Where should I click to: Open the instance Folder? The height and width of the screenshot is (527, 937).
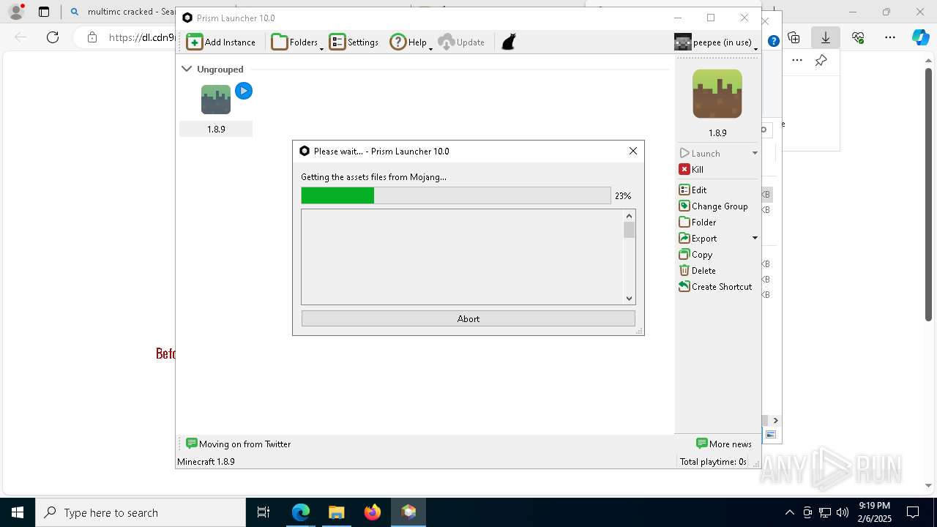click(698, 222)
